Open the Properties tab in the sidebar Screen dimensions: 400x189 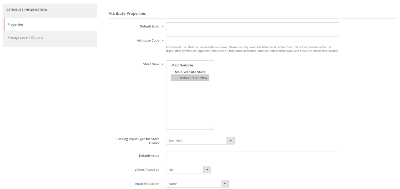[x=51, y=24]
